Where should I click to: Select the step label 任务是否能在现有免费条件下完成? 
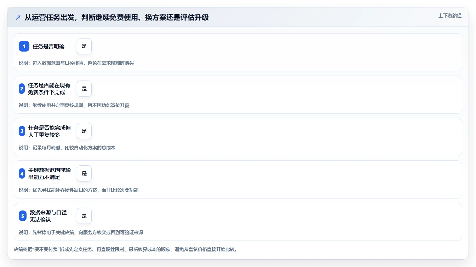[x=49, y=89]
